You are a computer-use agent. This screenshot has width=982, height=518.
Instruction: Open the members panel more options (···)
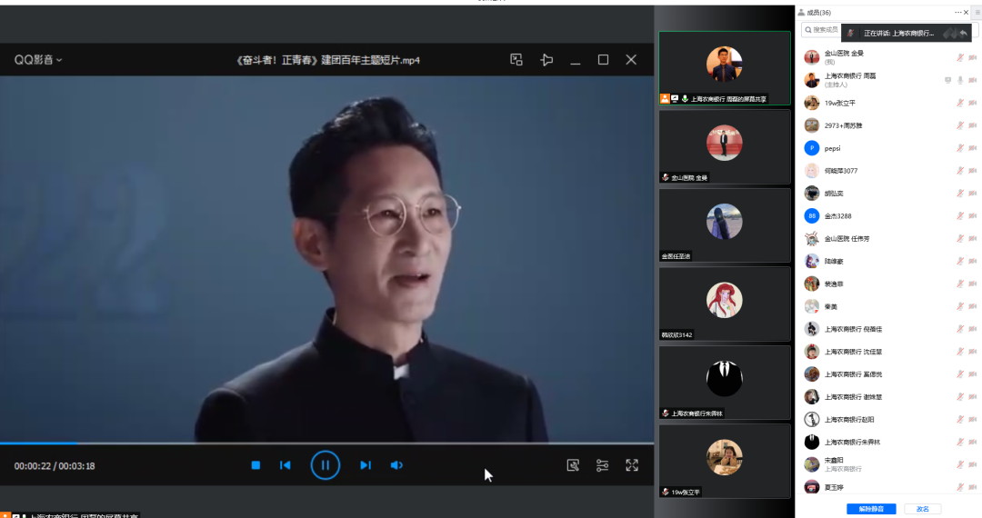957,13
